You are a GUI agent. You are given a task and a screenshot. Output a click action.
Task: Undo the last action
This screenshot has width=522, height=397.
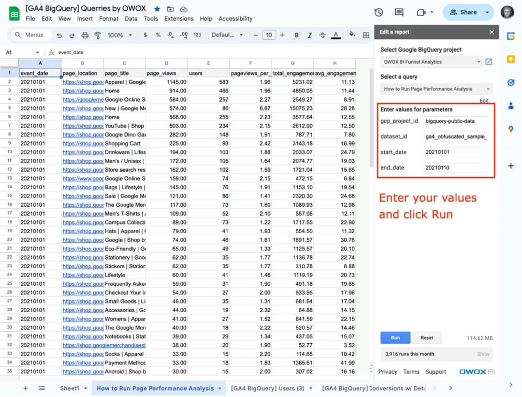59,35
